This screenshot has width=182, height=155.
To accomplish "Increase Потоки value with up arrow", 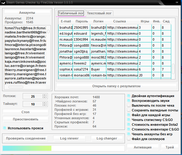I will [x=45, y=95].
